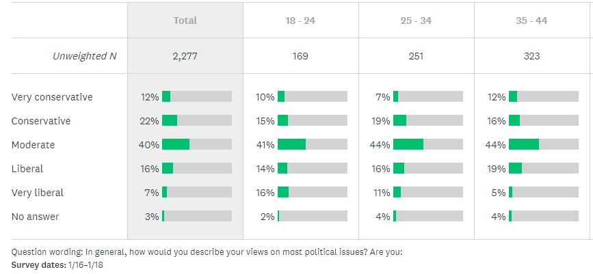The image size is (593, 274).
Task: Click the 169 sample size for 18 - 24
Action: tap(300, 56)
